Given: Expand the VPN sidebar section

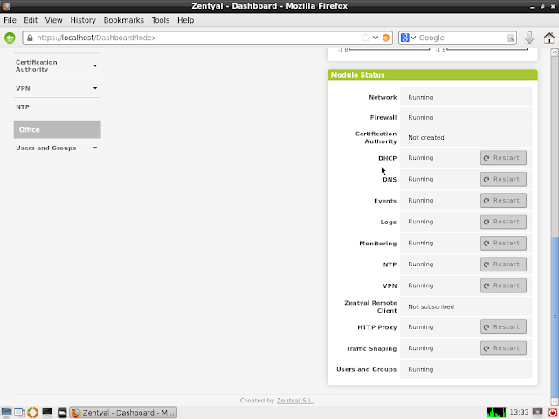Looking at the screenshot, I should [57, 88].
